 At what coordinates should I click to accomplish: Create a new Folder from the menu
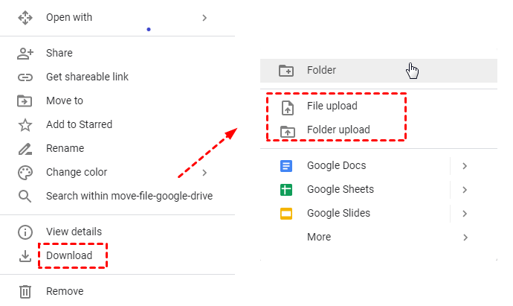[321, 71]
